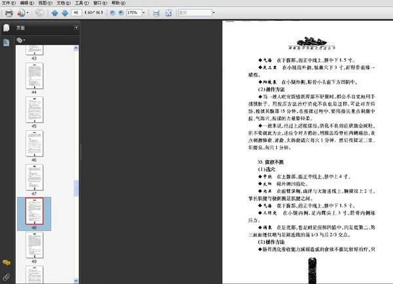
Task: Click the Print icon in toolbar
Action: pyautogui.click(x=9, y=13)
